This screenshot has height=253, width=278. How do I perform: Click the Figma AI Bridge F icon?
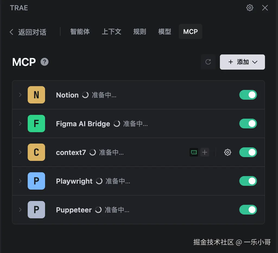pos(36,124)
